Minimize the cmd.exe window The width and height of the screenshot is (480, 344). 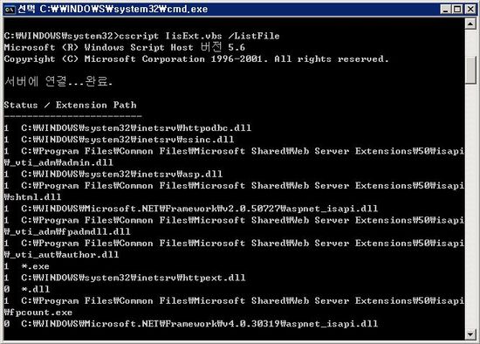pyautogui.click(x=446, y=10)
